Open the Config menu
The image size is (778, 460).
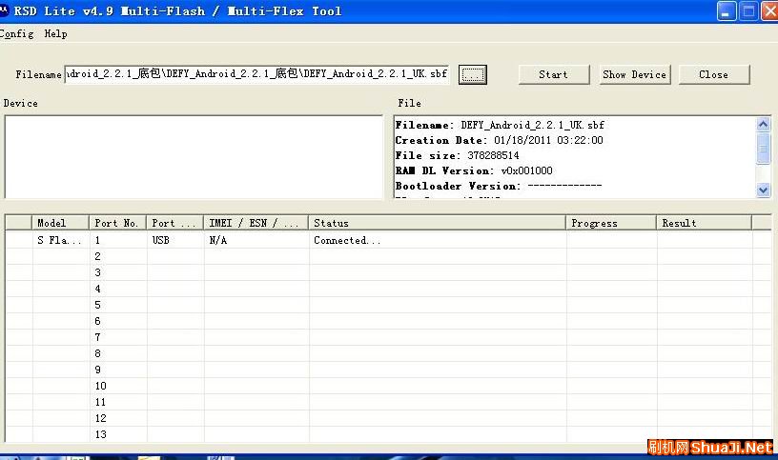17,33
